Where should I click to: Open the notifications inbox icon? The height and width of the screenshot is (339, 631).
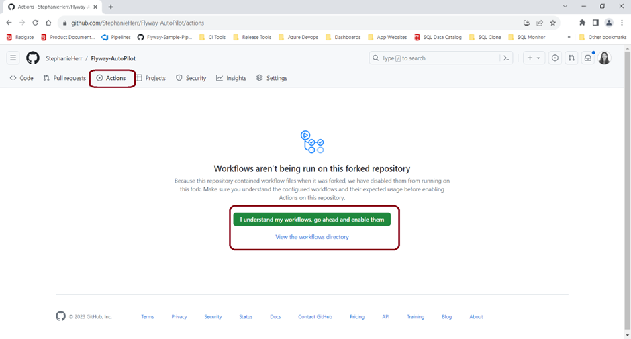pos(587,58)
